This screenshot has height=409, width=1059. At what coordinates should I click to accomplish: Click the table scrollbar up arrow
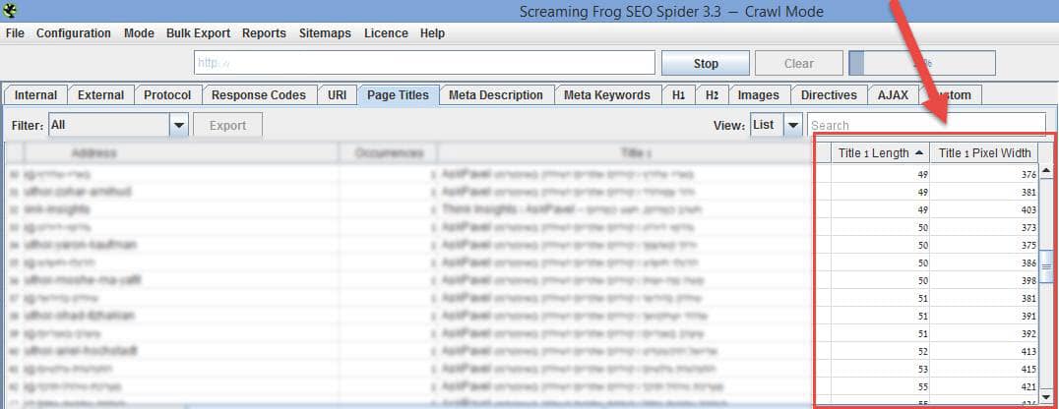(1046, 170)
